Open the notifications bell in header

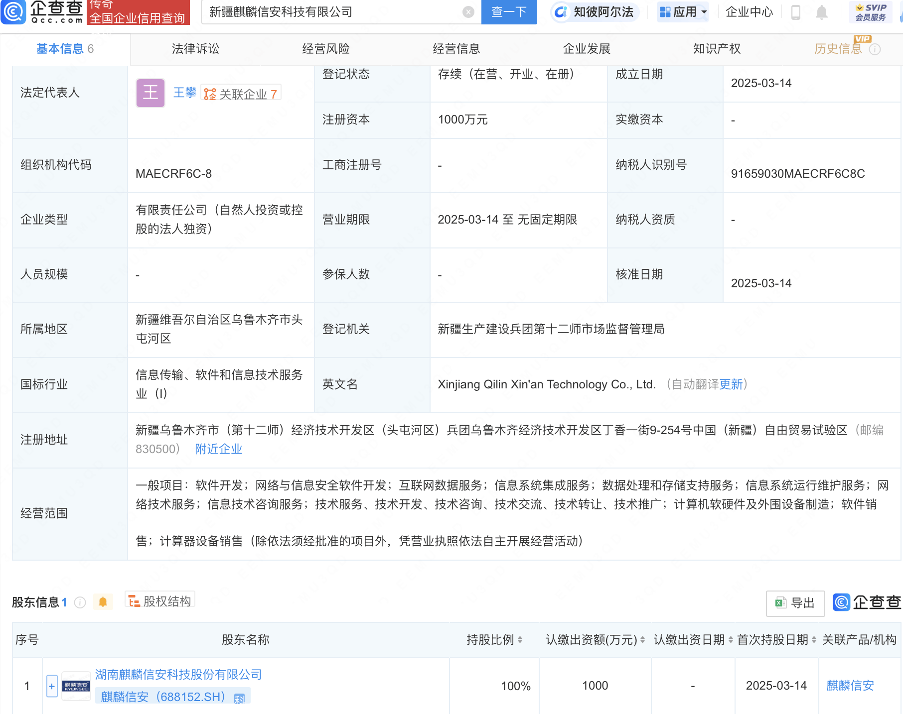(821, 12)
